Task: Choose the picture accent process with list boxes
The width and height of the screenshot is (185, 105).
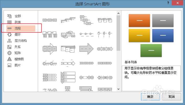Action: coord(50,34)
